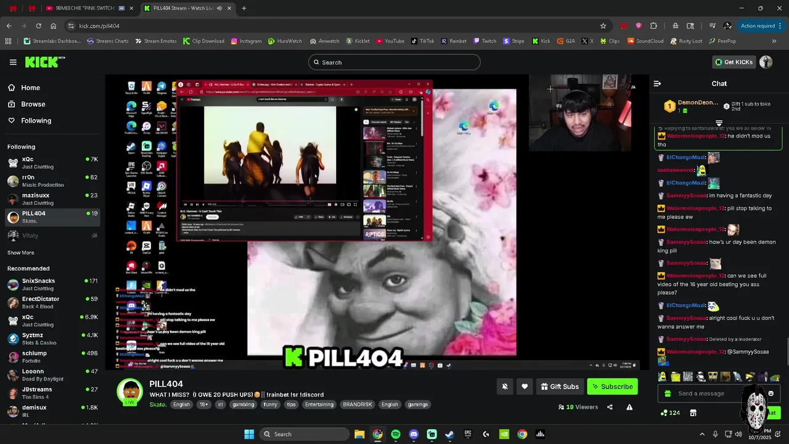The height and width of the screenshot is (444, 789).
Task: Close the PILL404 Stream tab
Action: click(x=229, y=8)
